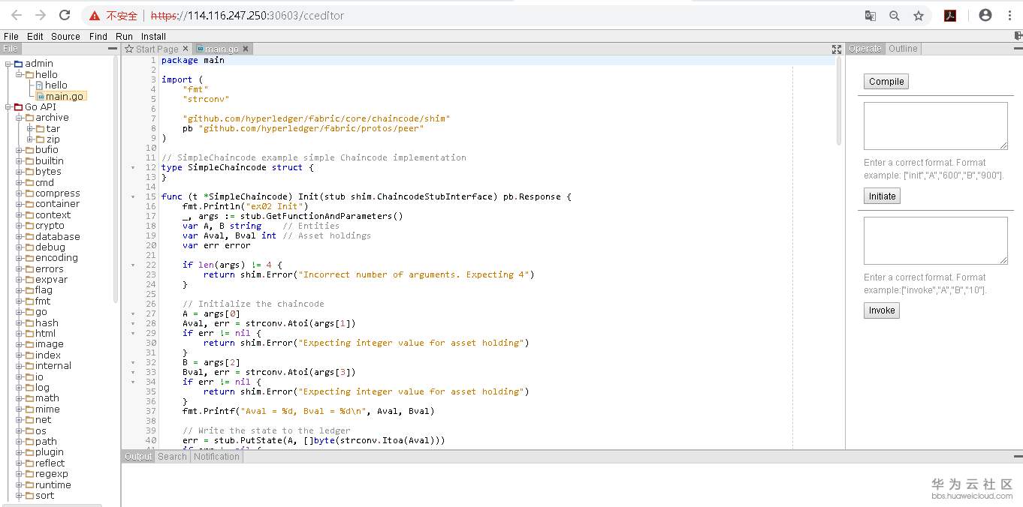Image resolution: width=1023 pixels, height=507 pixels.
Task: Focus the initiate arguments text area
Action: (x=935, y=126)
